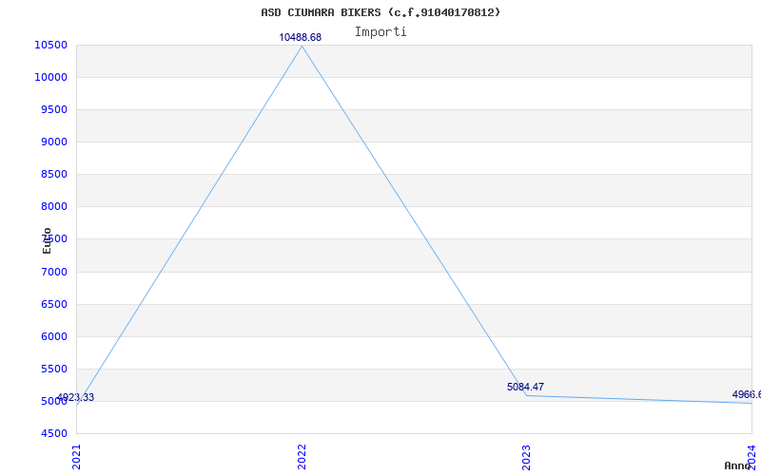Image resolution: width=761 pixels, height=475 pixels.
Task: Click the 6000 y-axis tick label
Action: click(54, 336)
